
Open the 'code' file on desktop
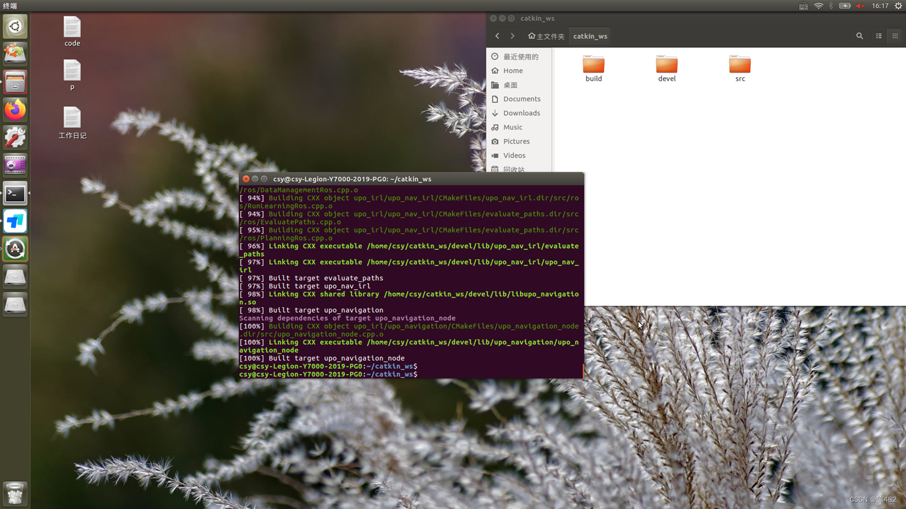click(x=72, y=31)
